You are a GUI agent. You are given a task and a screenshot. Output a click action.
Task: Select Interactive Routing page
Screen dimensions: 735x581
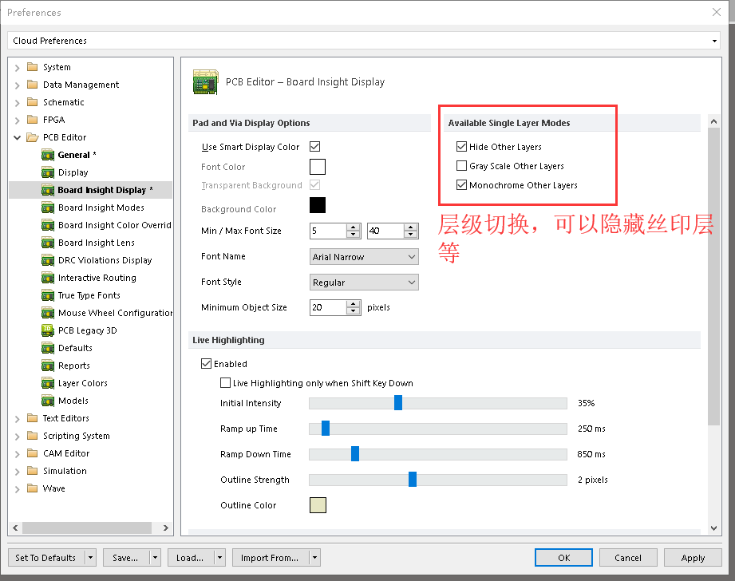(x=97, y=278)
